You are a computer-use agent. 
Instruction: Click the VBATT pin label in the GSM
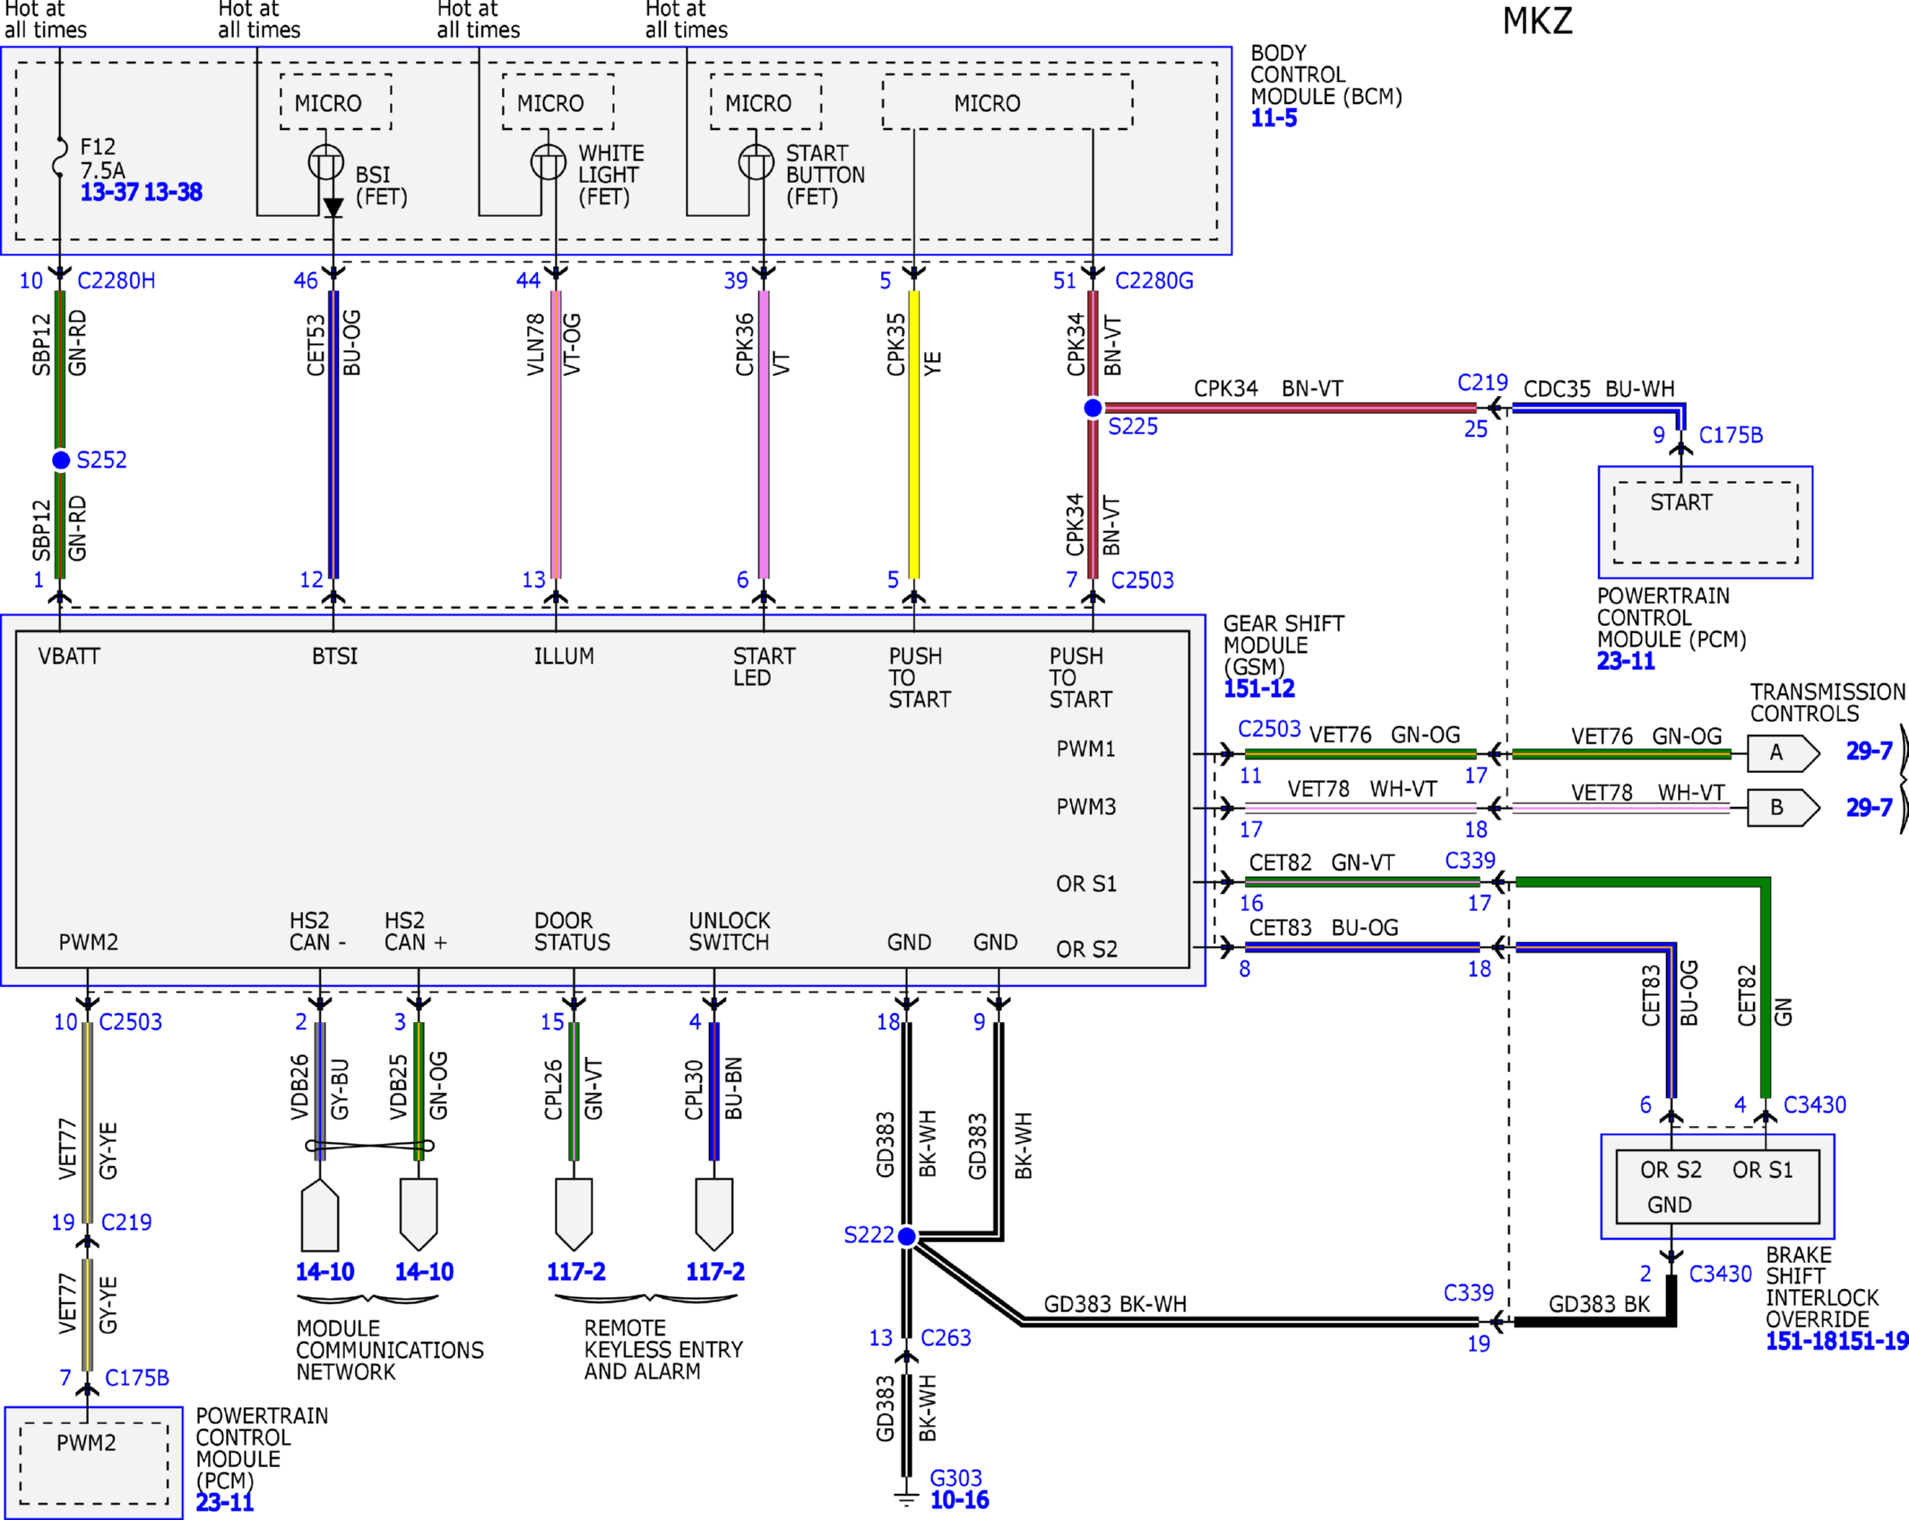[x=69, y=657]
